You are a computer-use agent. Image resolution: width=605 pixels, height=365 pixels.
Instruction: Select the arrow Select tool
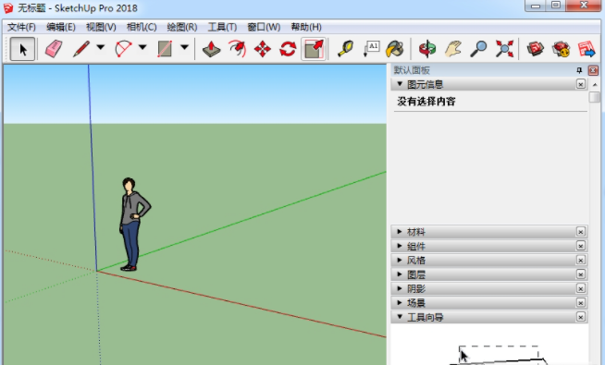click(22, 49)
